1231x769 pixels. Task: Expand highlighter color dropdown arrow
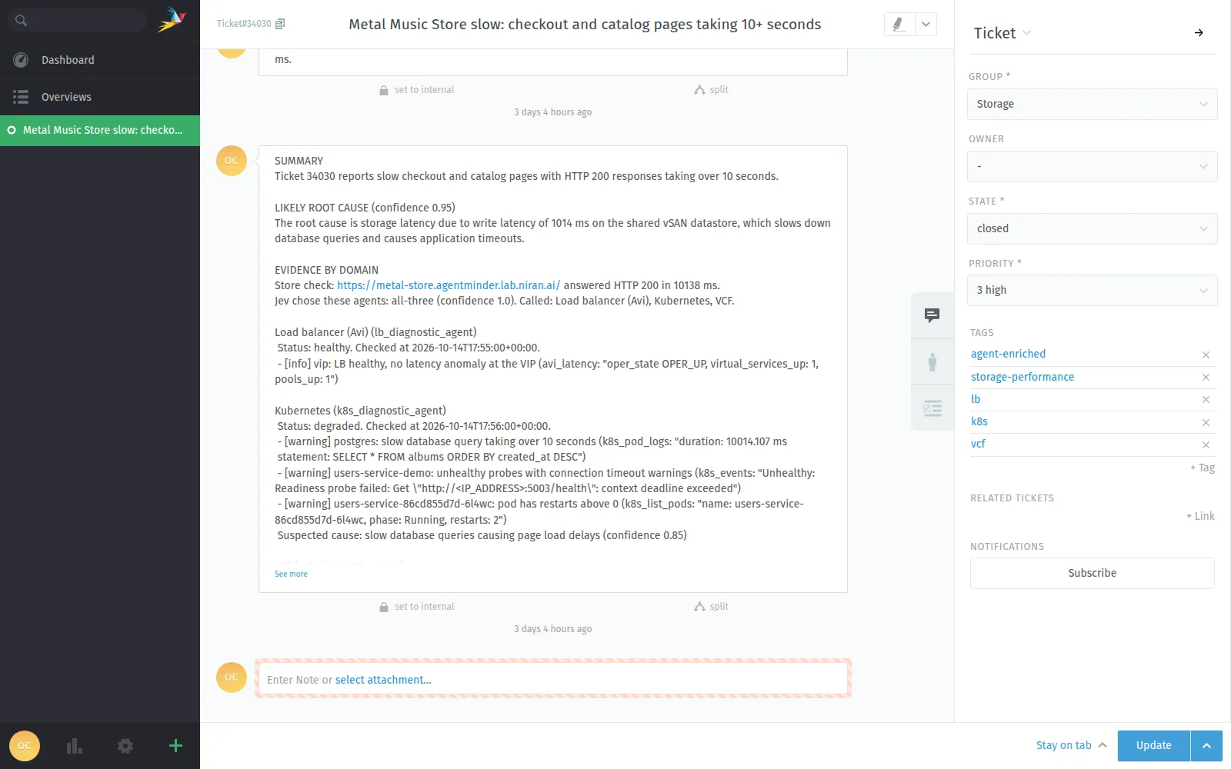click(926, 24)
